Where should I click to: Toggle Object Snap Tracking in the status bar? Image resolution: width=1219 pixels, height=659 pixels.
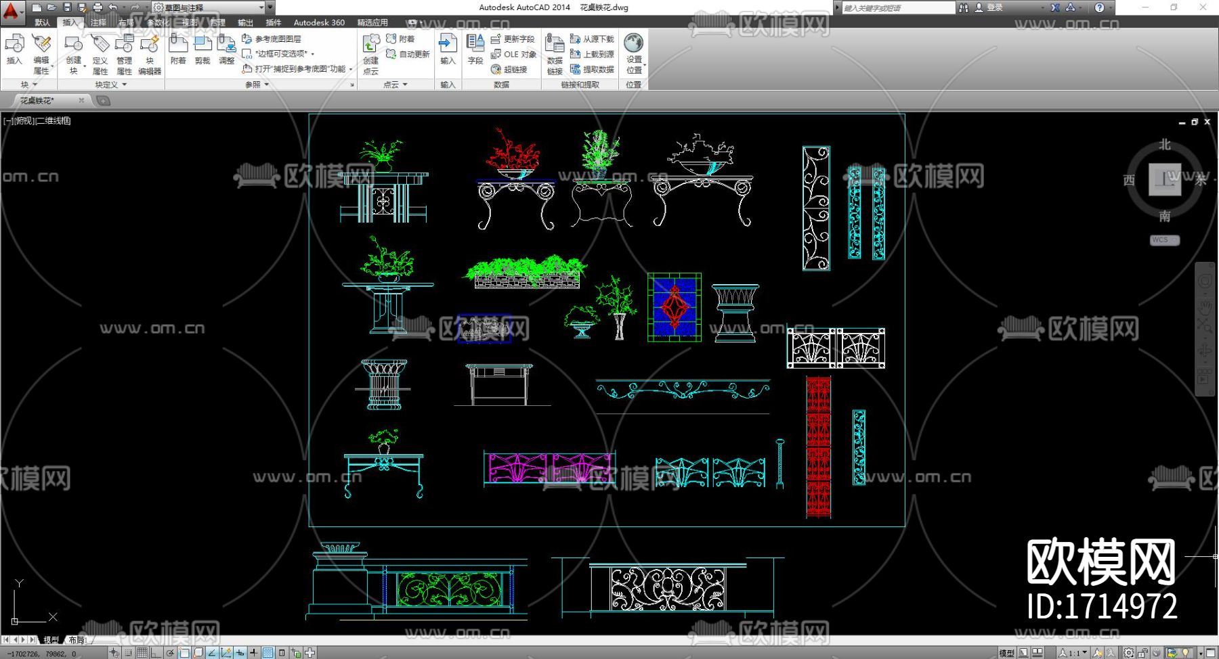[x=212, y=653]
